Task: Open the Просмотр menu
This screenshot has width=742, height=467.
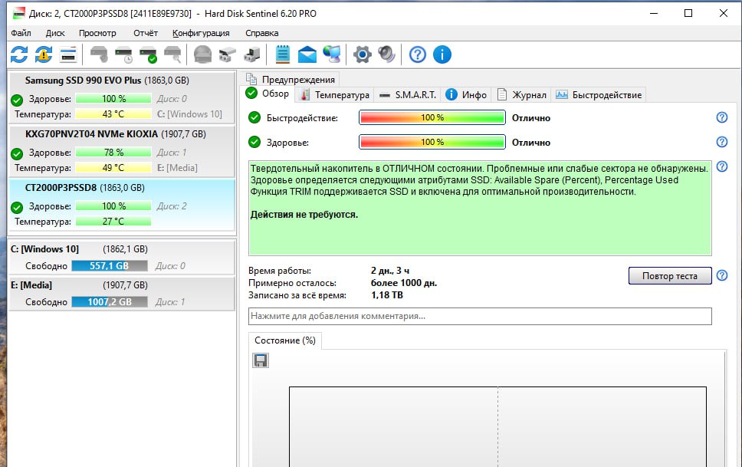Action: (97, 33)
